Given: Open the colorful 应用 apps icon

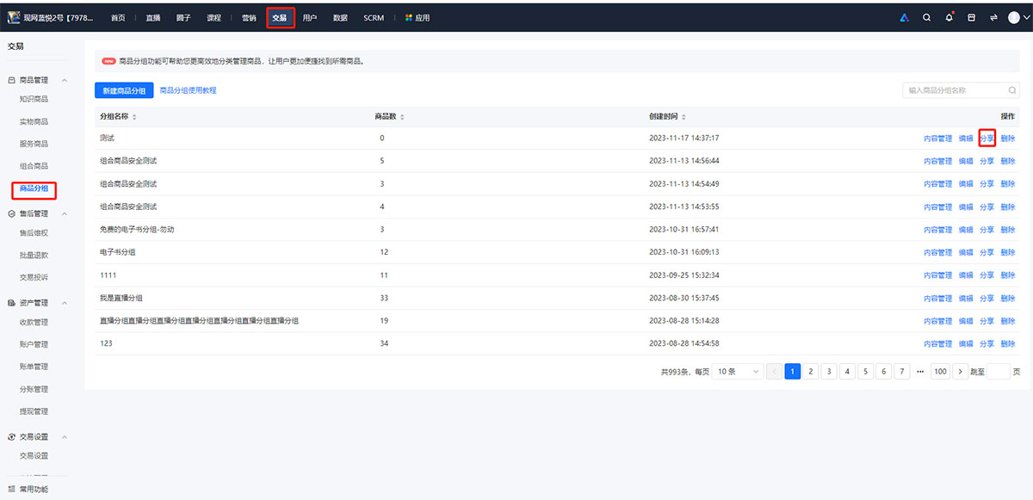Looking at the screenshot, I should click(409, 18).
